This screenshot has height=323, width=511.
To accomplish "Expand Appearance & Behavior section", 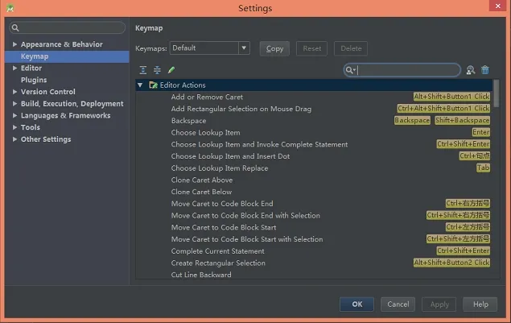I will click(x=14, y=44).
